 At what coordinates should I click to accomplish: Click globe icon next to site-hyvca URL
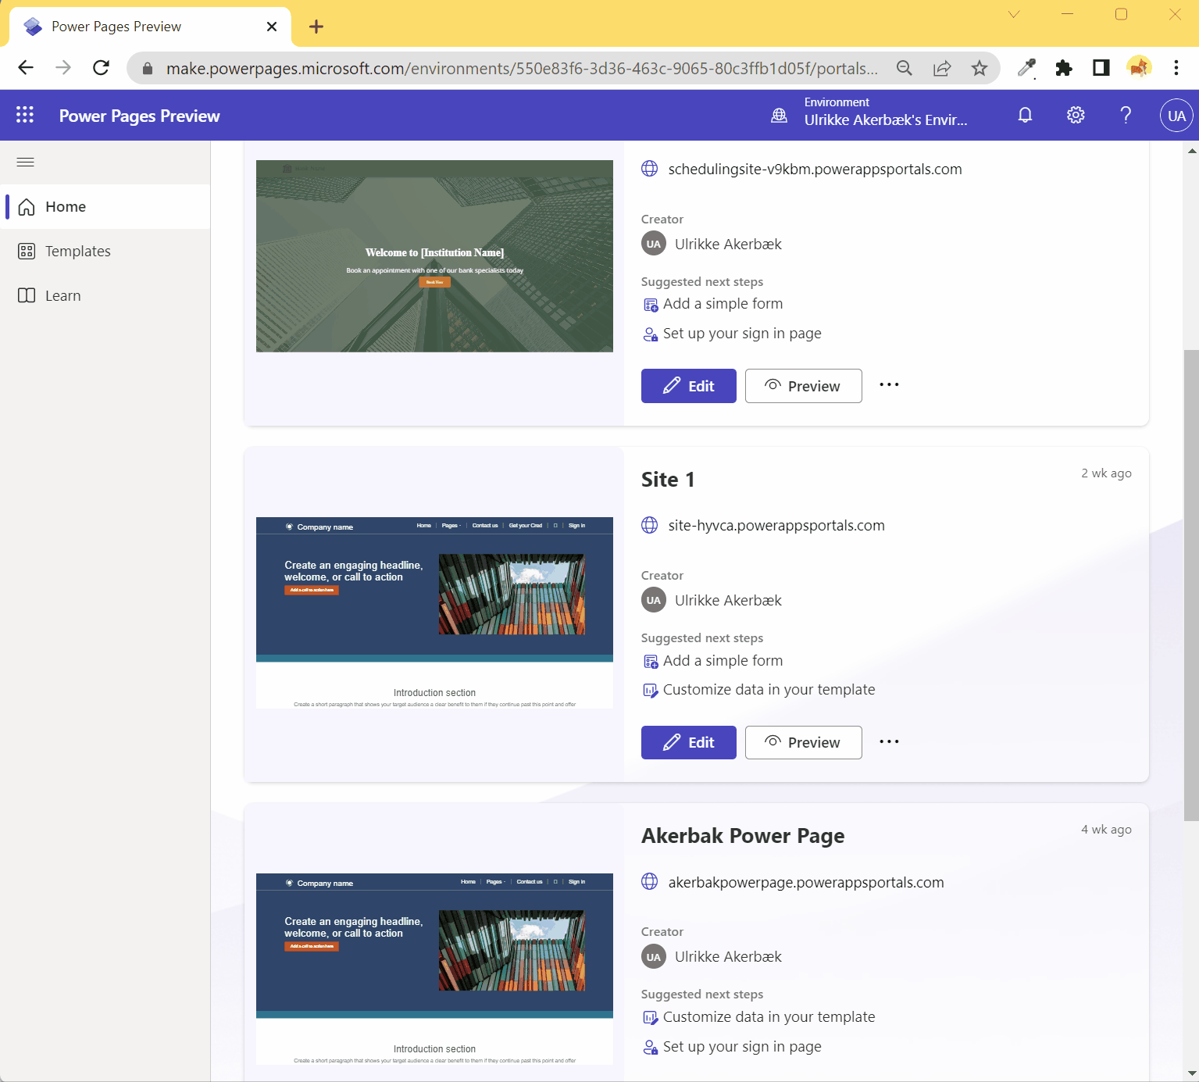click(650, 525)
